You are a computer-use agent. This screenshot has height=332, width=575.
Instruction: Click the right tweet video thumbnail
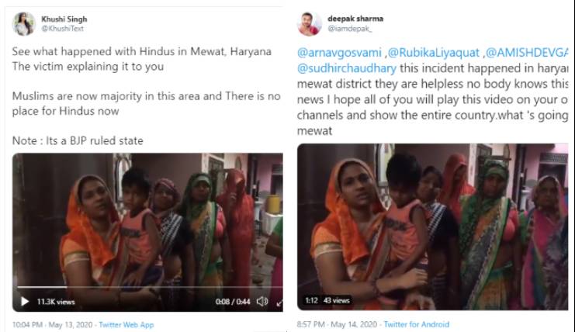(433, 225)
